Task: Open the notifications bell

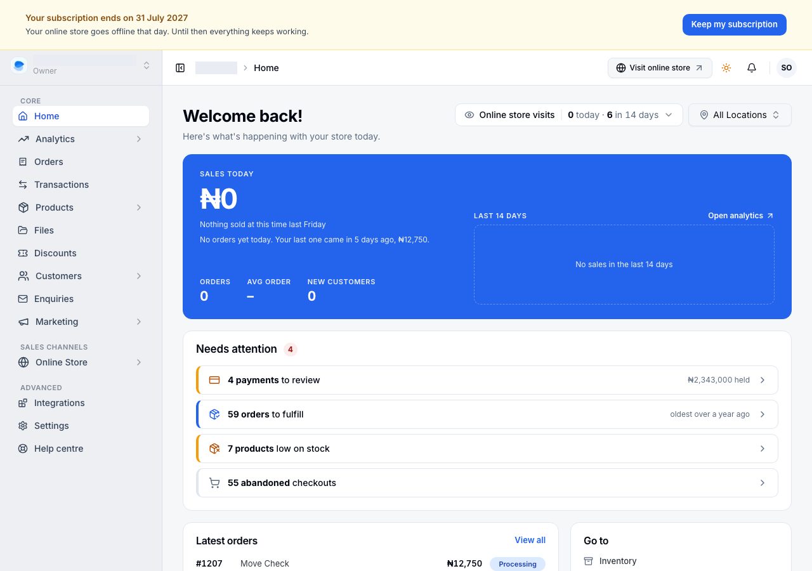Action: [752, 68]
